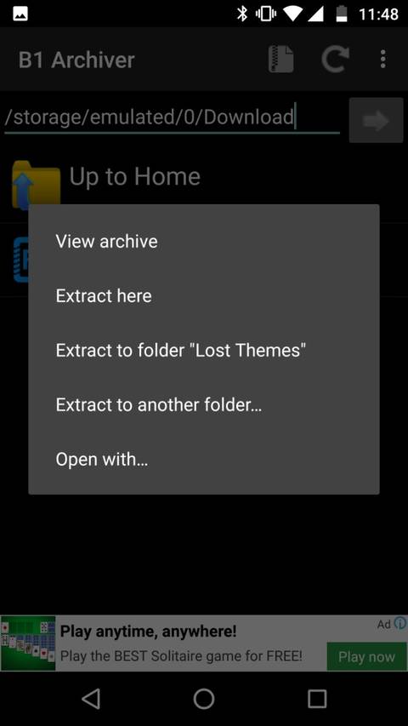Open the ad info icon
Viewport: 408px width, 726px height.
(400, 623)
